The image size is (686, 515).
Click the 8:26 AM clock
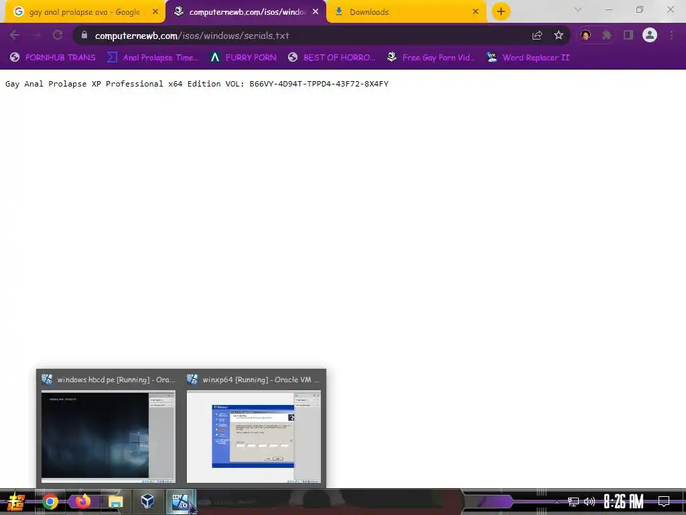[x=624, y=502]
